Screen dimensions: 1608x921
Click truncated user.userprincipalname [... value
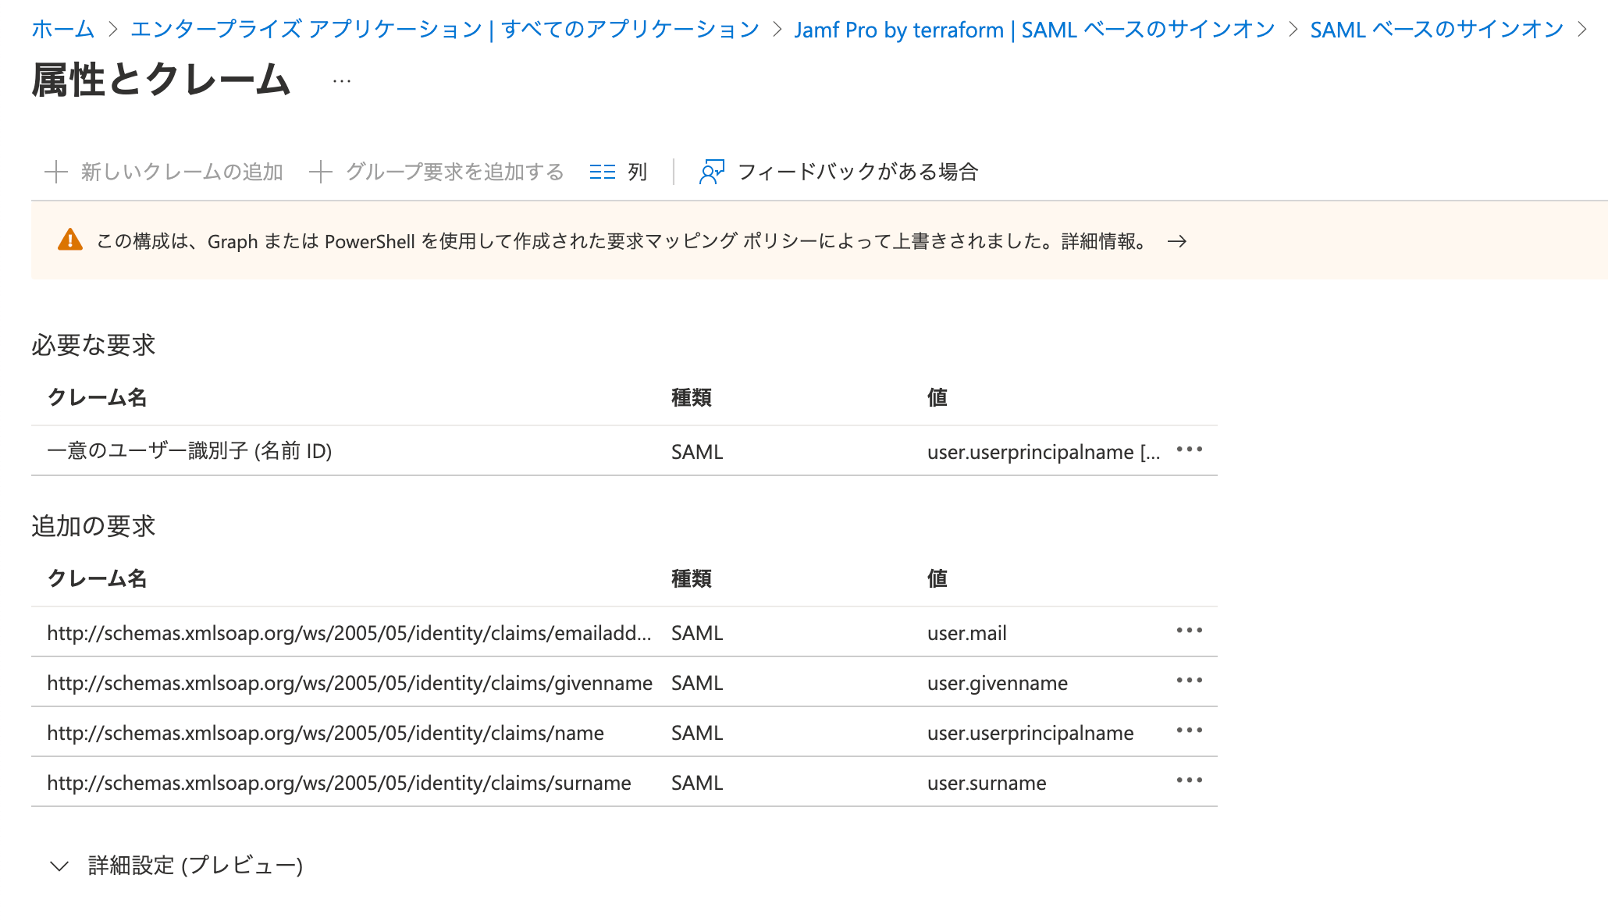1044,452
